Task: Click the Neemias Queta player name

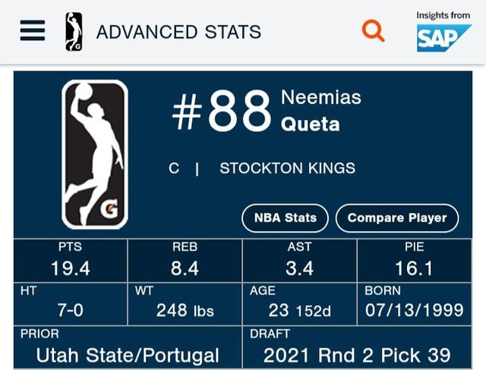Action: pos(320,111)
